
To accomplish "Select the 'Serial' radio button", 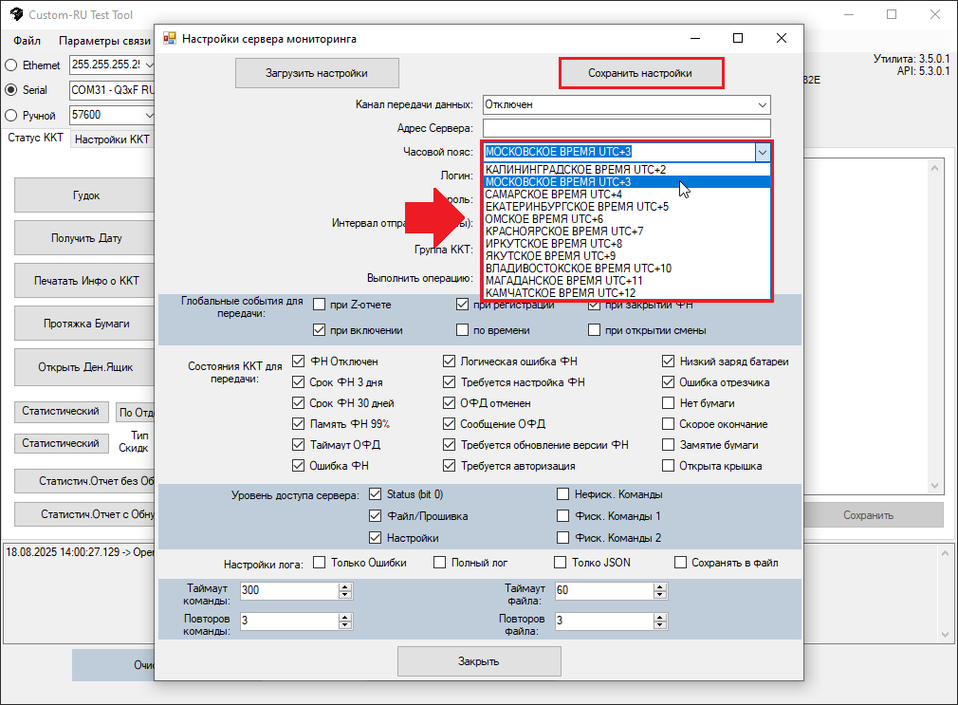I will click(11, 90).
